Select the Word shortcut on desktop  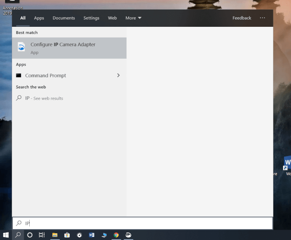[x=287, y=166]
